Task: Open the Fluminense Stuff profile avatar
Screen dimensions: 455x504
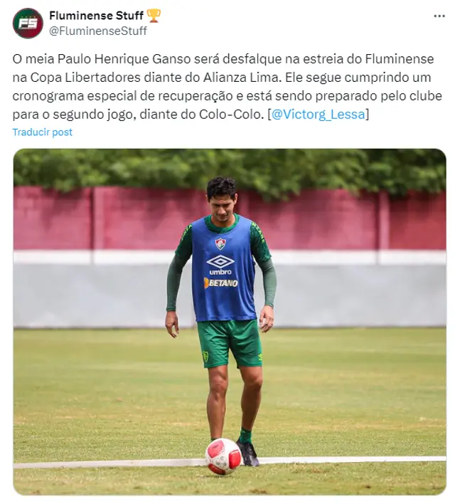Action: 28,23
